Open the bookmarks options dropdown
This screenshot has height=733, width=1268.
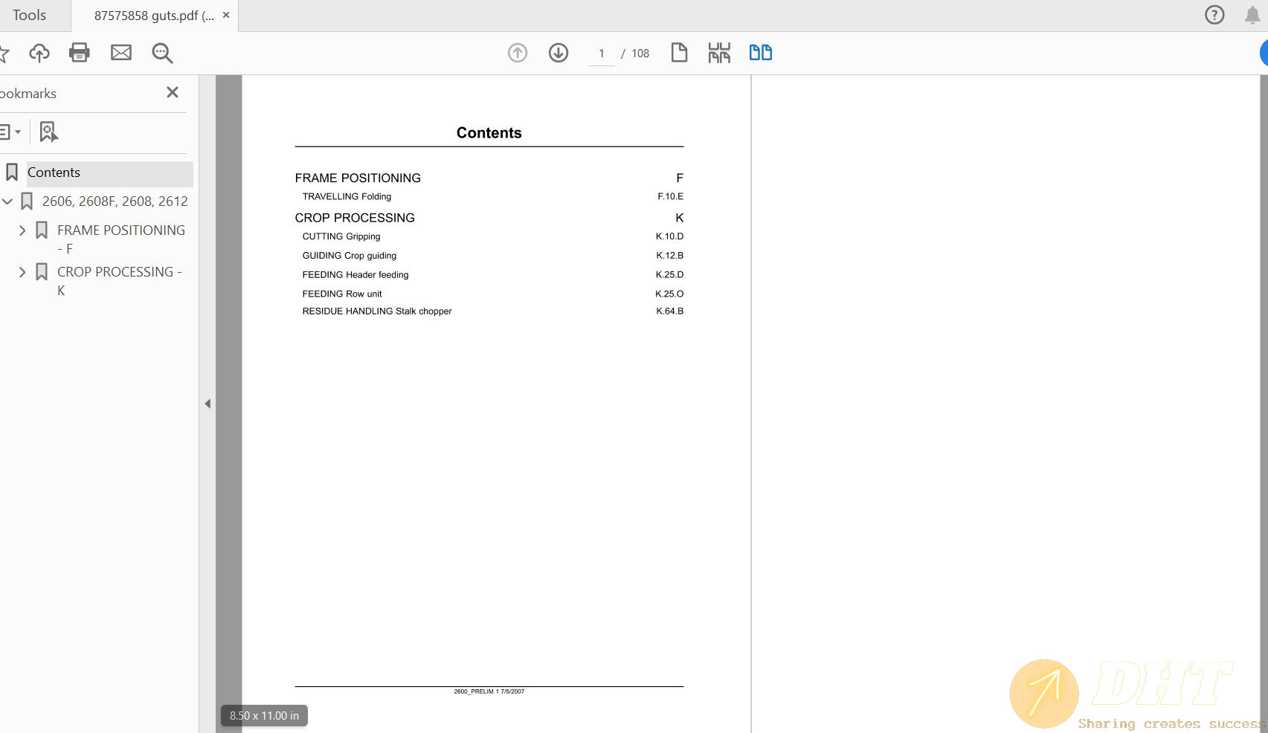tap(10, 132)
